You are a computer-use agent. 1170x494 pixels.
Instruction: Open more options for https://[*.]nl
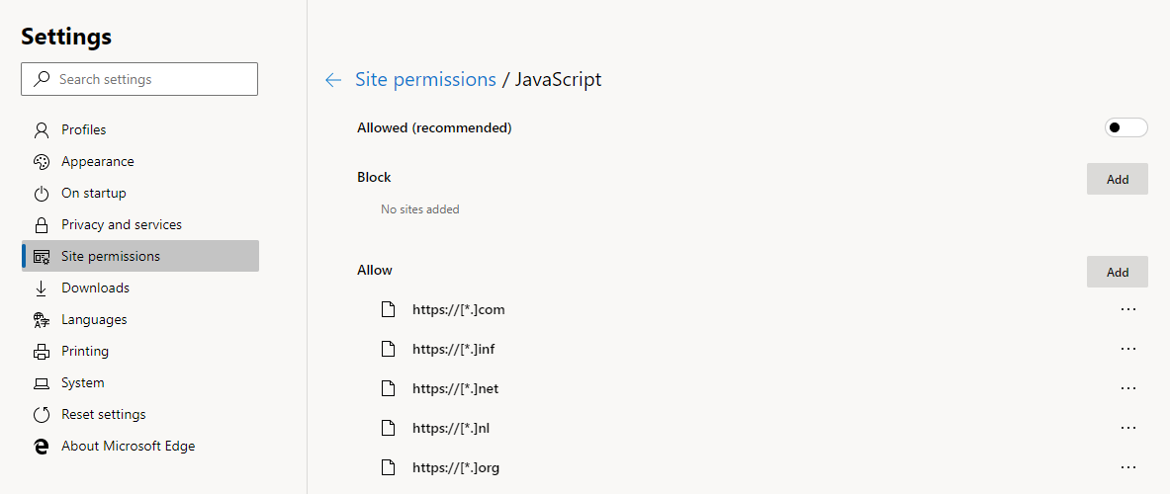(x=1128, y=428)
